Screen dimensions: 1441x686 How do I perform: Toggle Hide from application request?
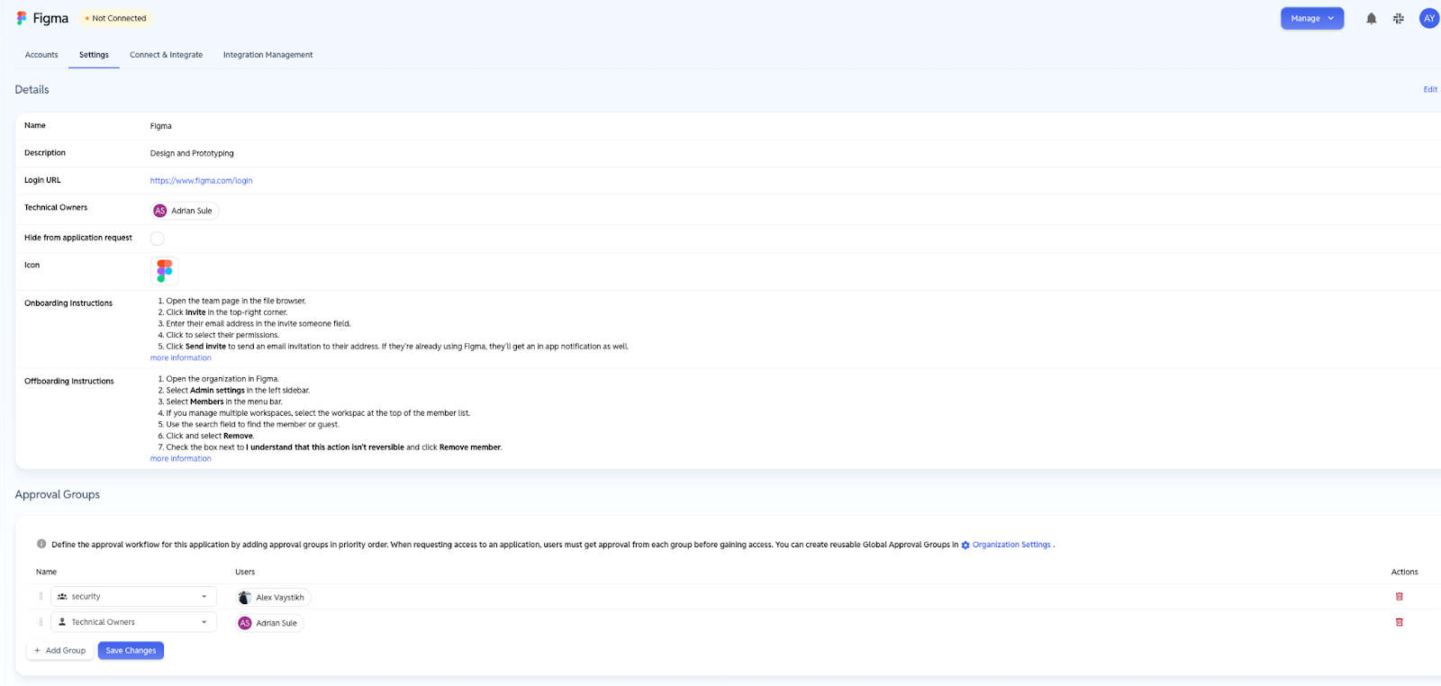pyautogui.click(x=157, y=239)
